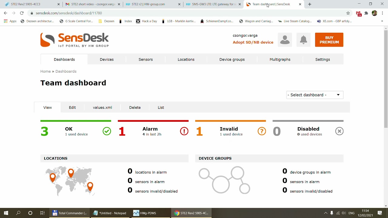The image size is (388, 218).
Task: Open the Dashboards menu tab
Action: click(64, 59)
